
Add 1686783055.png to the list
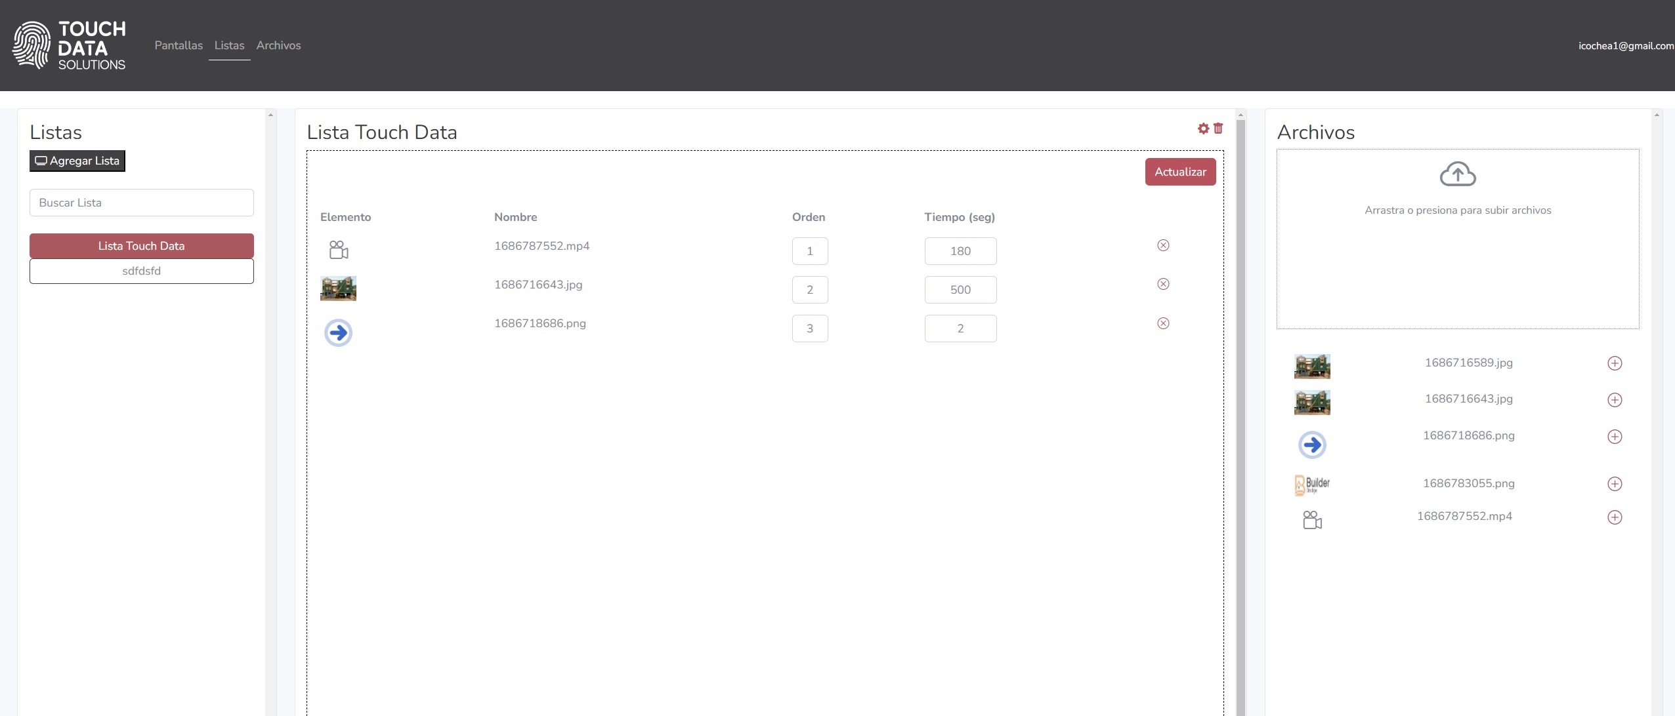click(1615, 484)
